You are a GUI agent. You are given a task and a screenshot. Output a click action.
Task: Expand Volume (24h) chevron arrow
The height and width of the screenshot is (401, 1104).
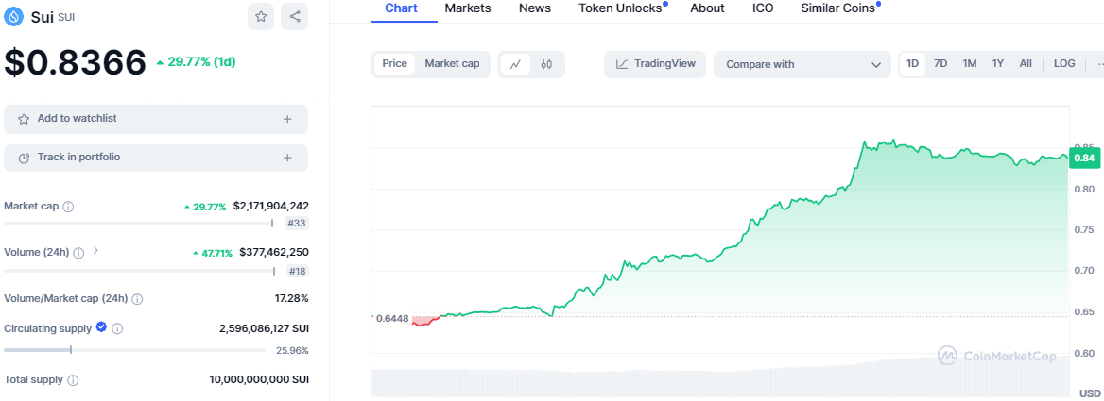(x=95, y=252)
